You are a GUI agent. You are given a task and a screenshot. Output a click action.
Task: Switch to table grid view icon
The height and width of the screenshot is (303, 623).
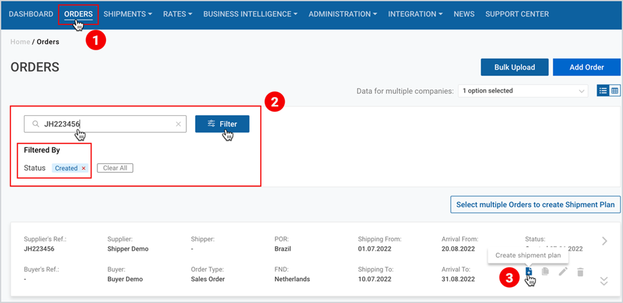tap(614, 91)
